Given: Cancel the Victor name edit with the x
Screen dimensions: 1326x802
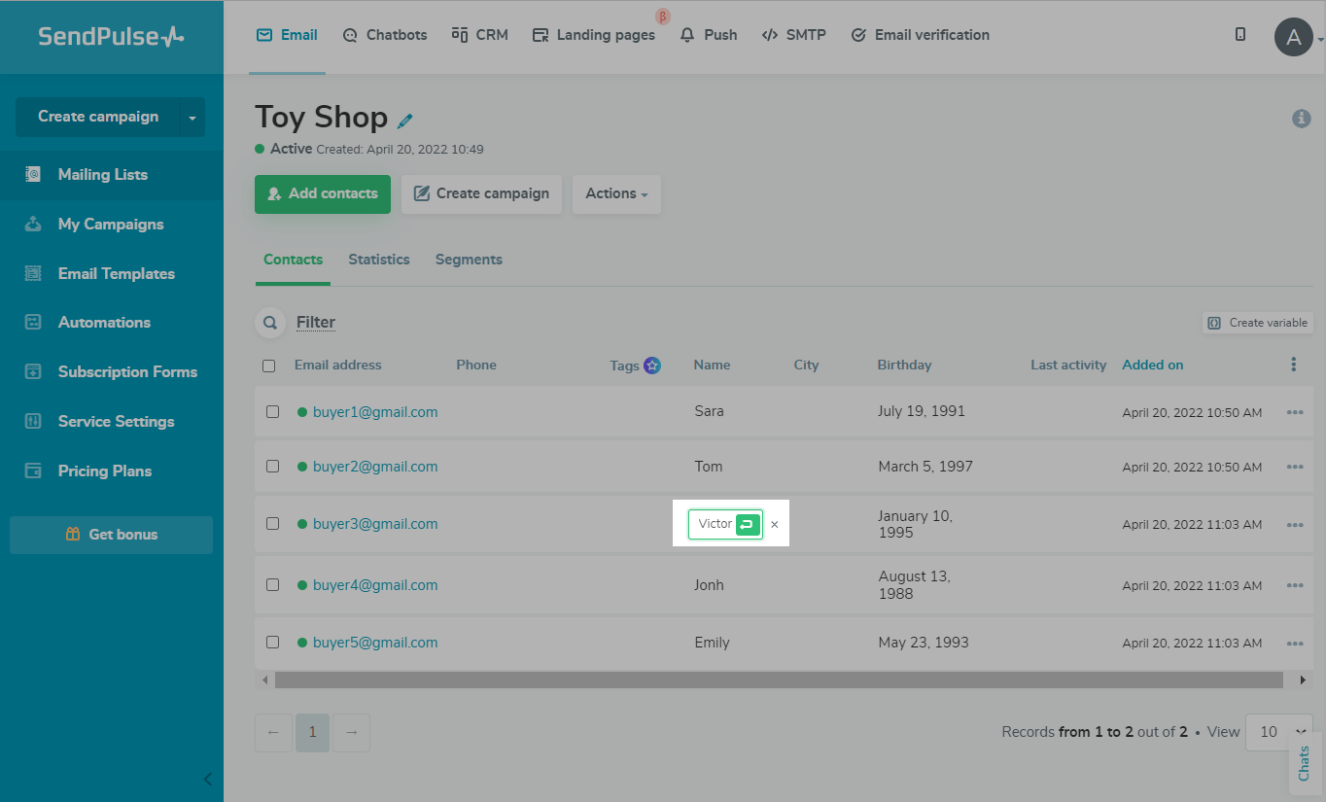Looking at the screenshot, I should (775, 525).
